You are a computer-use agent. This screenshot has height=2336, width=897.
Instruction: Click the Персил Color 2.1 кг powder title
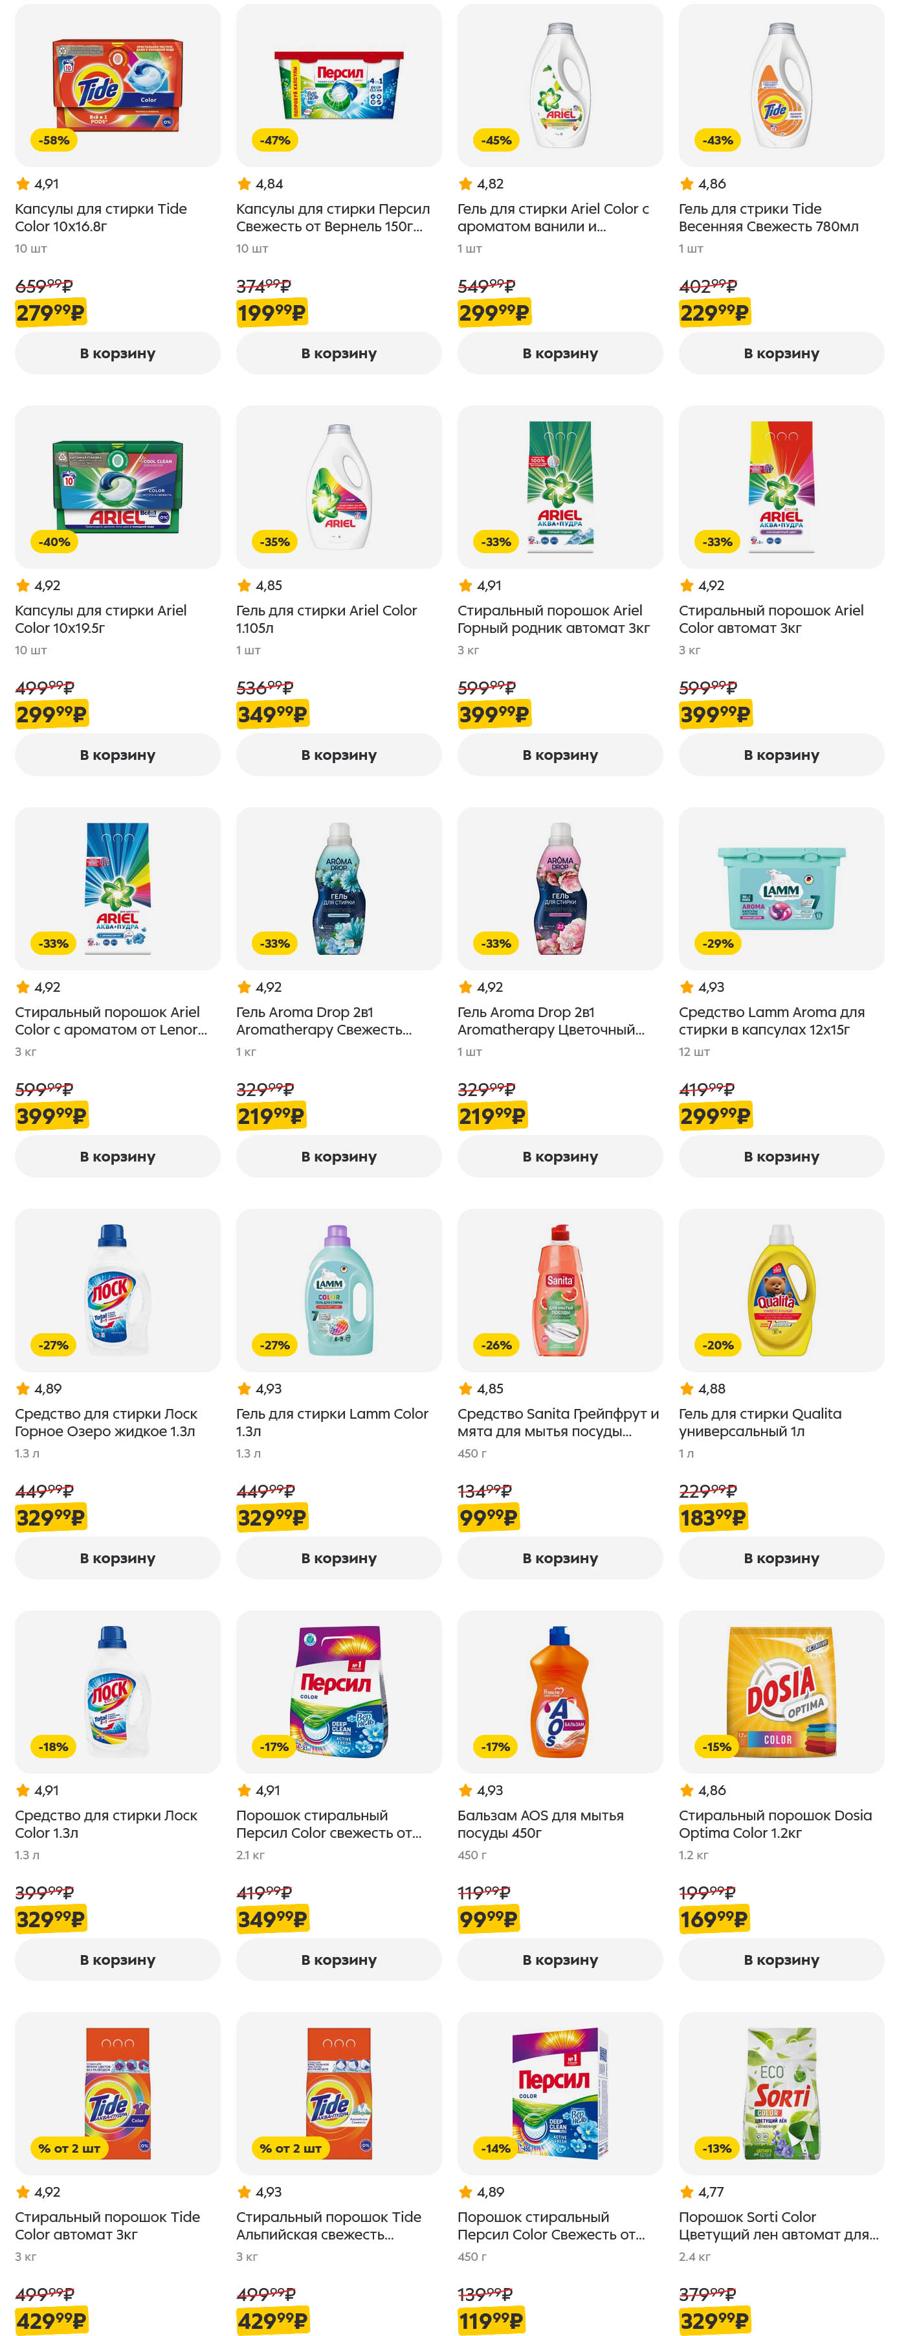tap(328, 1824)
